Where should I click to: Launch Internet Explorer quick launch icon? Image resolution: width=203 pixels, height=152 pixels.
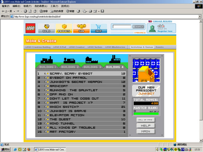pos(15,149)
